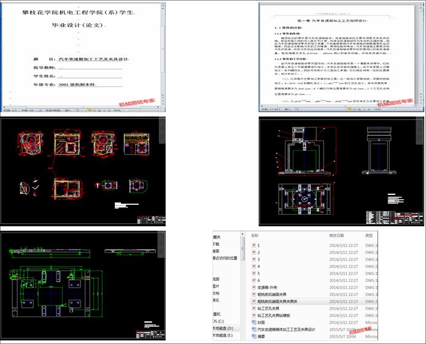Click zoom slider in cover page Word window
426x344 pixels.
point(141,110)
